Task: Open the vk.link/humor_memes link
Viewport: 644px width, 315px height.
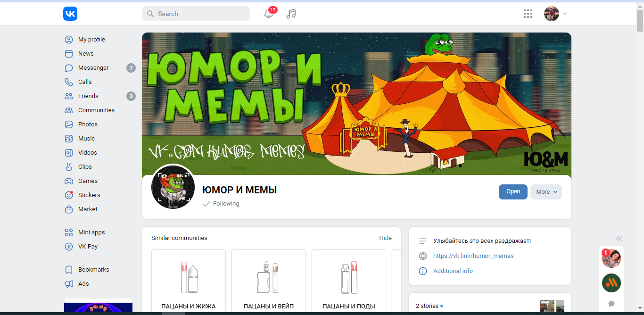Action: 473,256
